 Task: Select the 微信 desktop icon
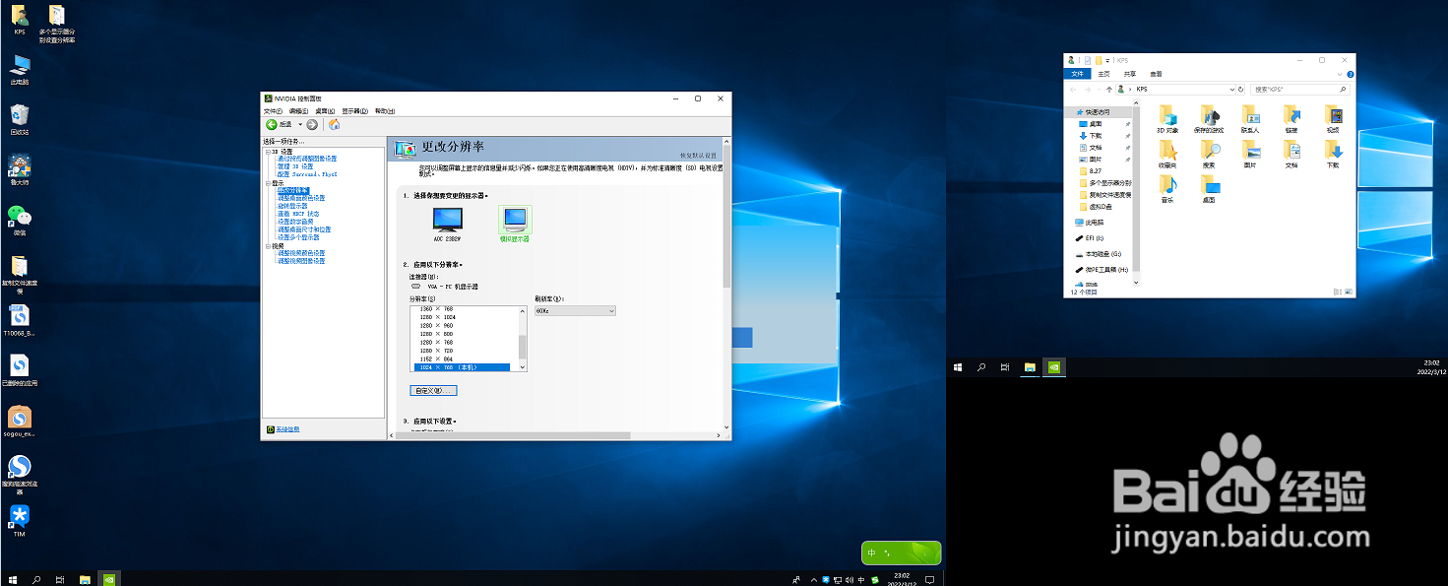click(x=20, y=221)
